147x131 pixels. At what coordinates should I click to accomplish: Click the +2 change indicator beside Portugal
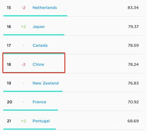24,121
